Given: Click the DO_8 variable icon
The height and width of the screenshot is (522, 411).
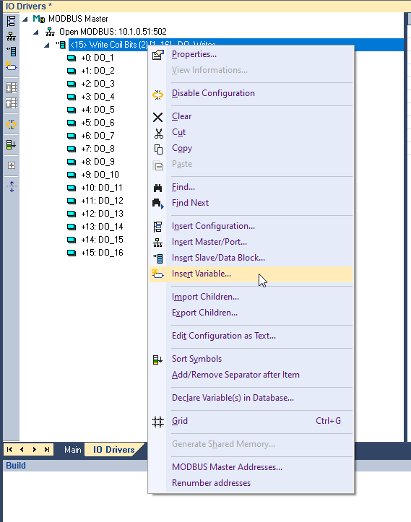Looking at the screenshot, I should click(x=72, y=149).
